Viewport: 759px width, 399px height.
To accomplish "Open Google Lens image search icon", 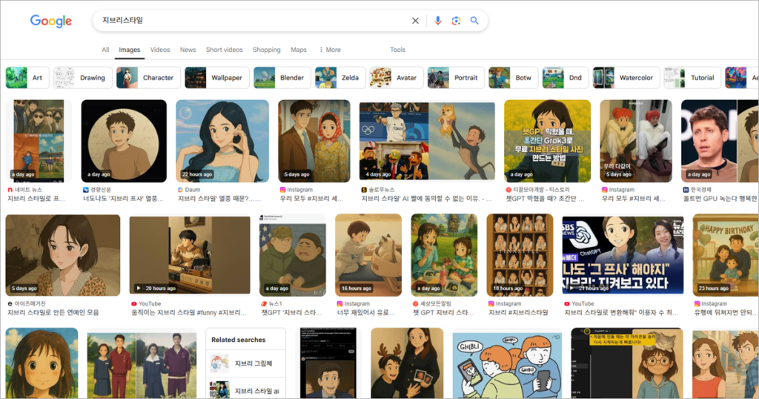I will [x=456, y=21].
